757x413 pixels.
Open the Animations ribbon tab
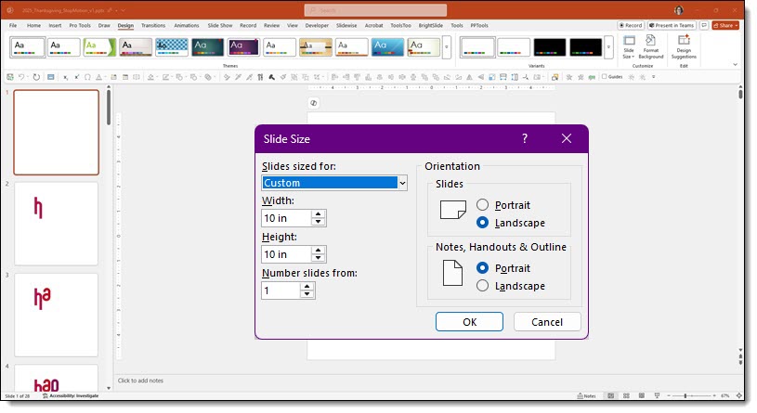(189, 26)
